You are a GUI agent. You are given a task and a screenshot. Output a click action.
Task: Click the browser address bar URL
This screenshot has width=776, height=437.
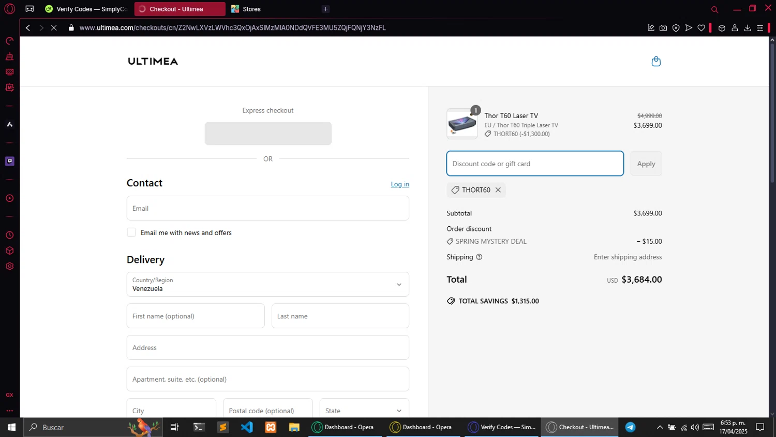(x=232, y=27)
